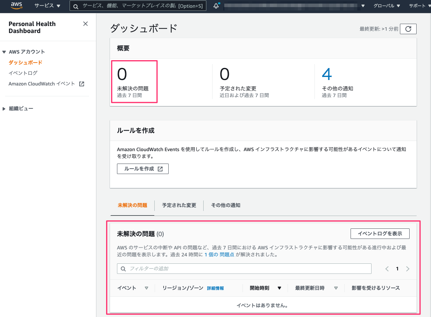Focus the フィルターの追加 filter field

(244, 269)
